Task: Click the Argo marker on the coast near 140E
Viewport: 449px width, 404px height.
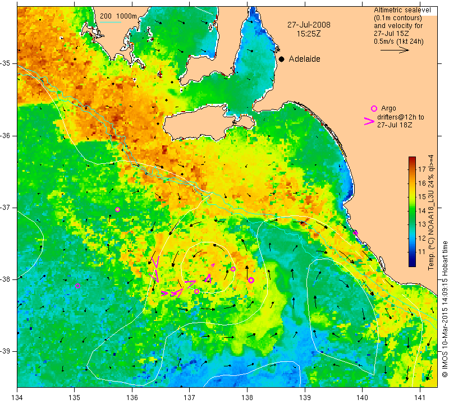Action: click(x=356, y=232)
